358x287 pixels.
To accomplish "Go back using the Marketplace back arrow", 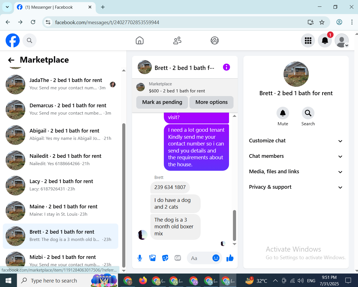I will (11, 60).
